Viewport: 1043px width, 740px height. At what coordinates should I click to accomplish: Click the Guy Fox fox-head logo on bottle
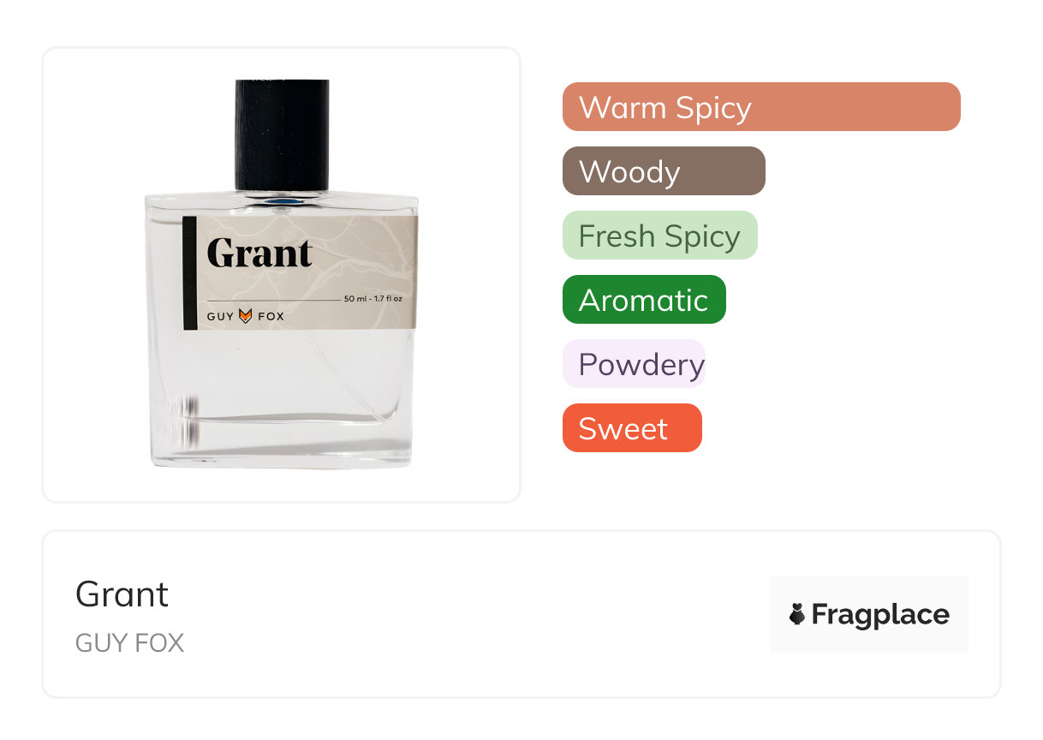coord(246,316)
